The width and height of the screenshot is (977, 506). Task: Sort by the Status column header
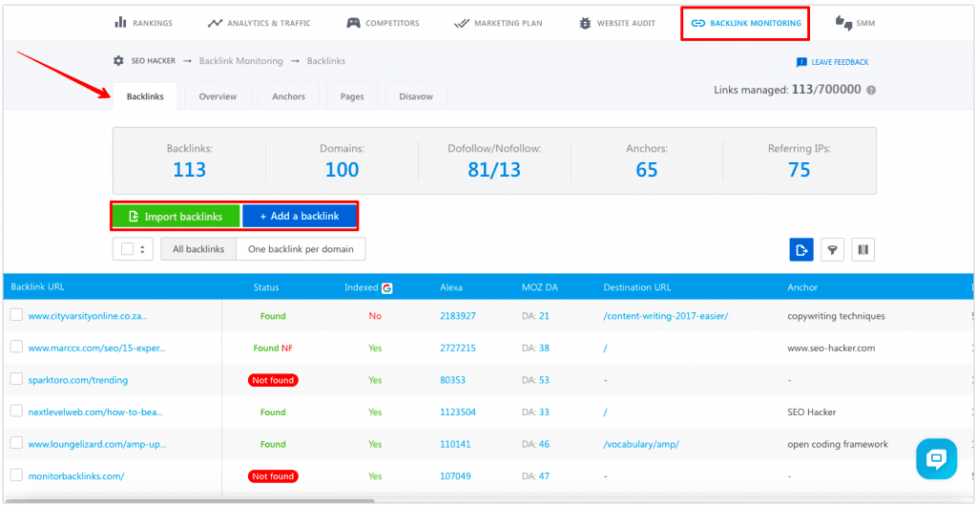(x=266, y=287)
